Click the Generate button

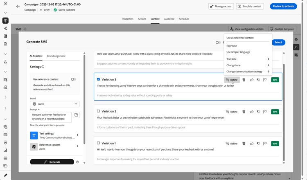(52, 162)
